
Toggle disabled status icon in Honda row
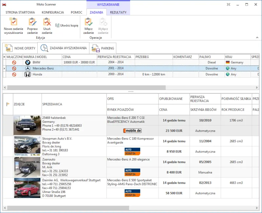point(14,75)
